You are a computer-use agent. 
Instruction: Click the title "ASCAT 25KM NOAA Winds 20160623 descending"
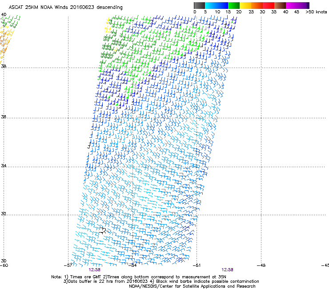pos(65,8)
